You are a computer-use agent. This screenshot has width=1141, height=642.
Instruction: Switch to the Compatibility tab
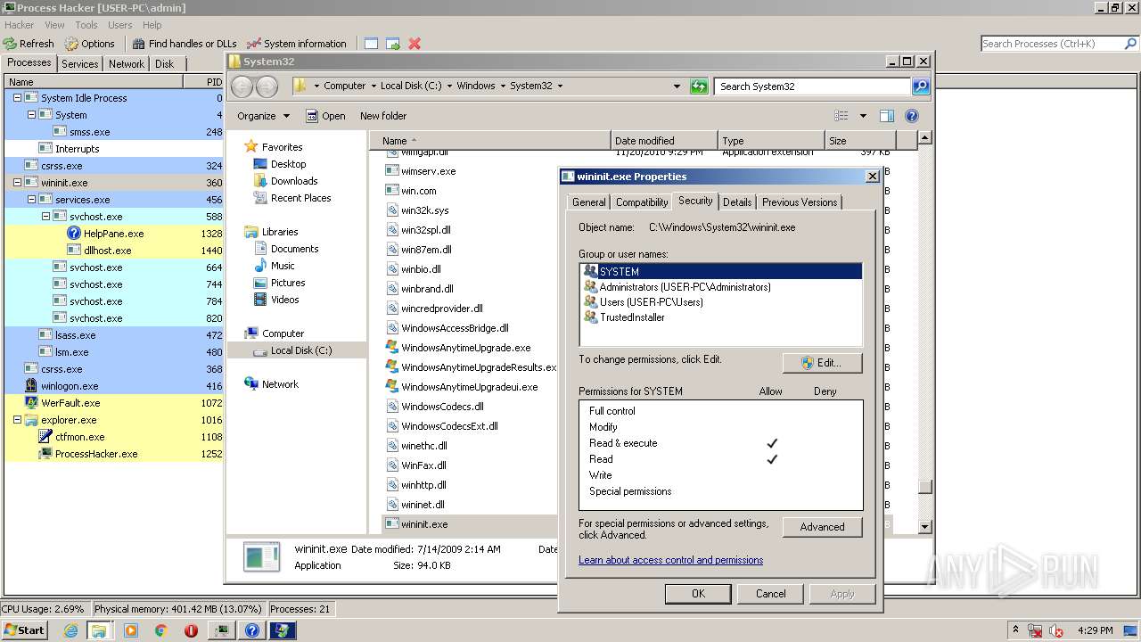click(x=642, y=202)
